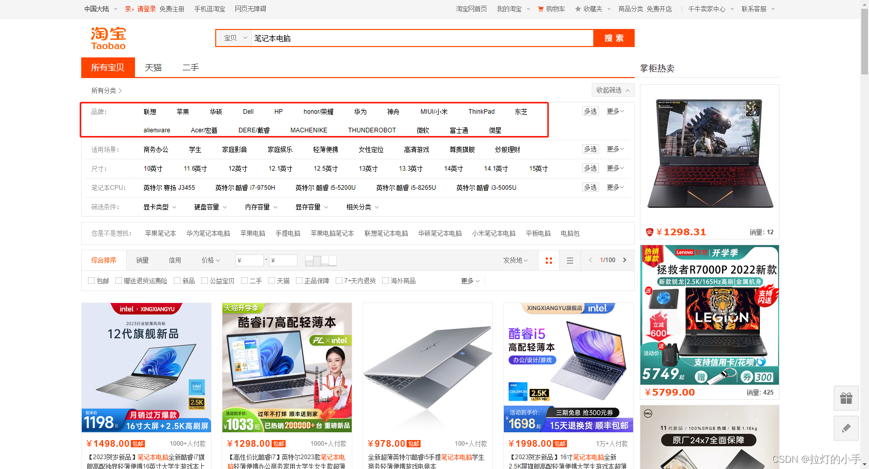This screenshot has height=469, width=869.
Task: Open the 发货地 location dropdown
Action: pos(516,260)
